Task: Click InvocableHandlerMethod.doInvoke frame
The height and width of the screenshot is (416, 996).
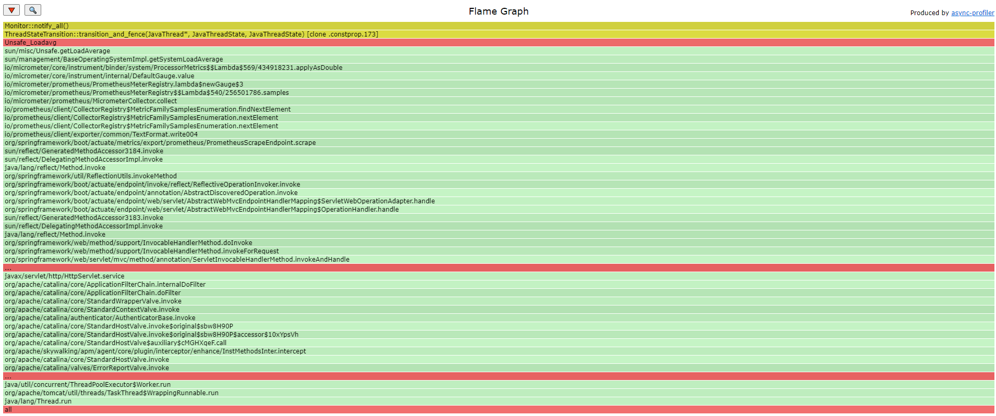Action: (x=498, y=243)
